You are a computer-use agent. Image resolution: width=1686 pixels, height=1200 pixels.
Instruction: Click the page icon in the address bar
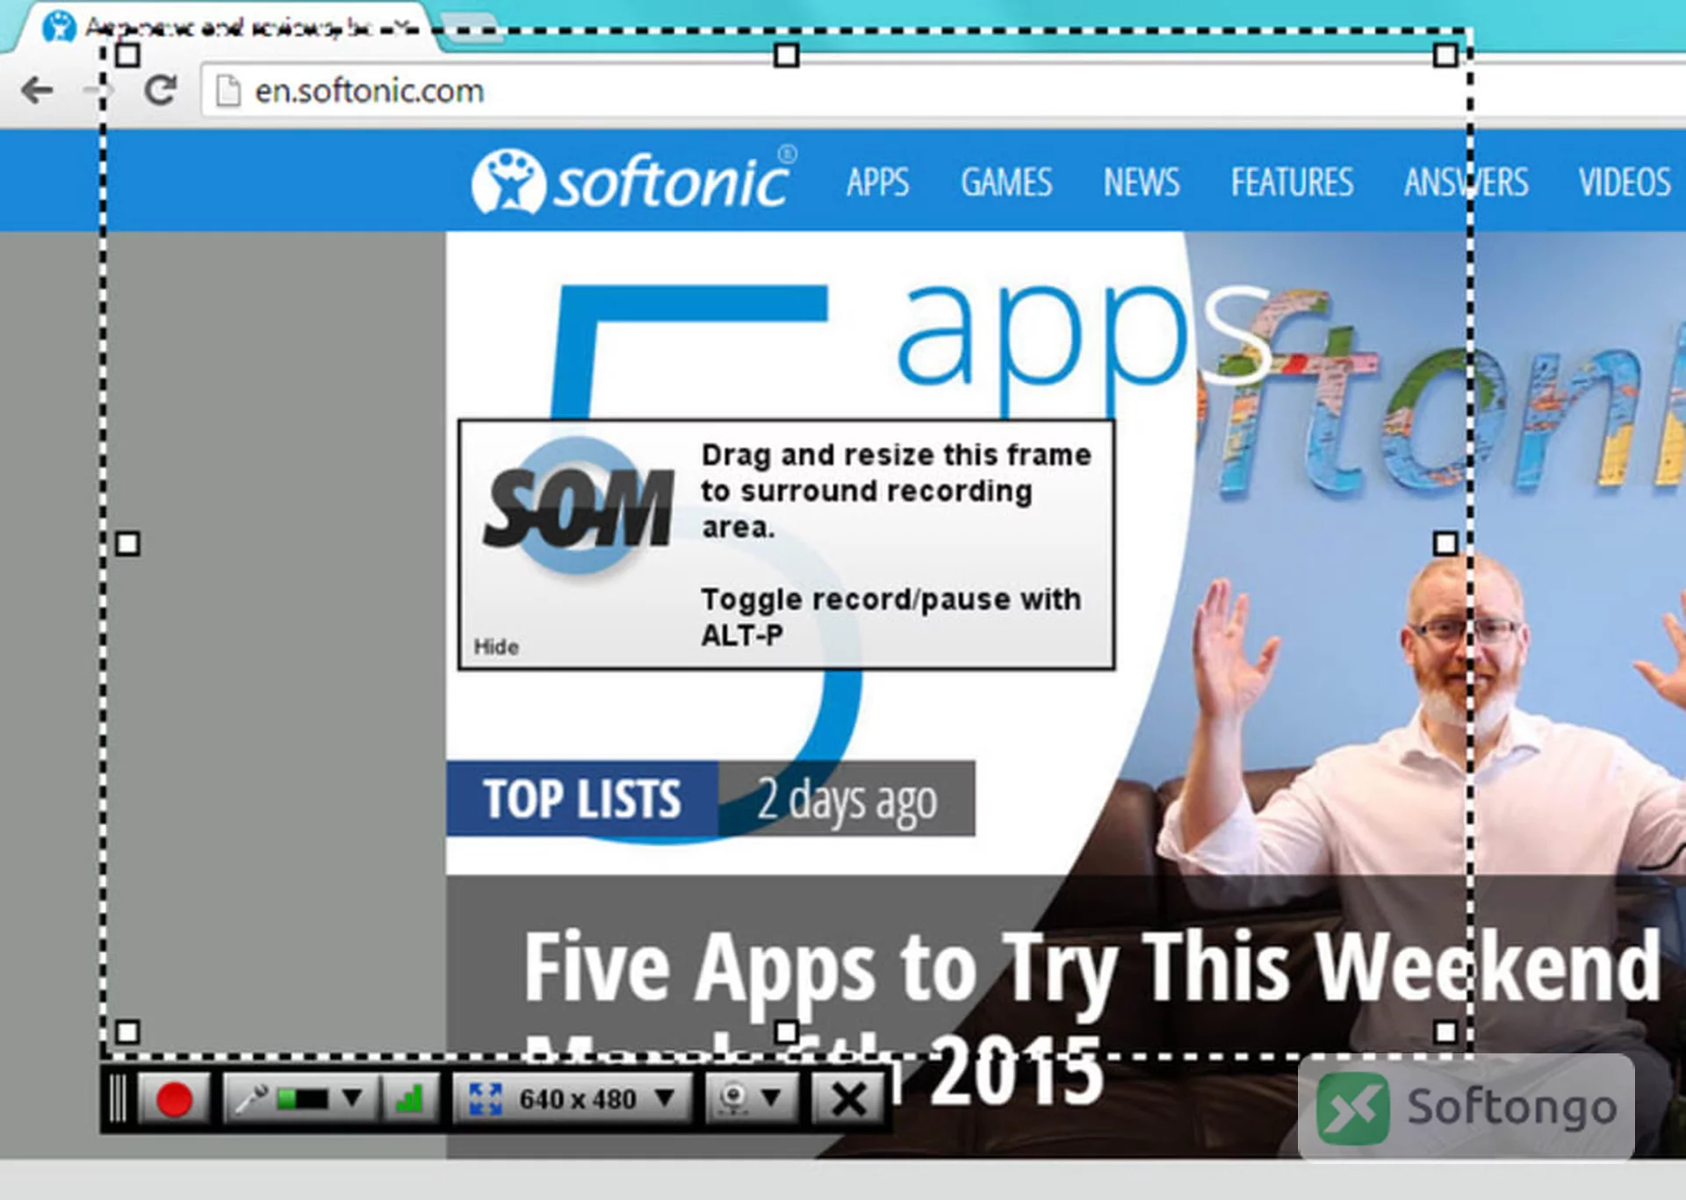click(x=228, y=90)
